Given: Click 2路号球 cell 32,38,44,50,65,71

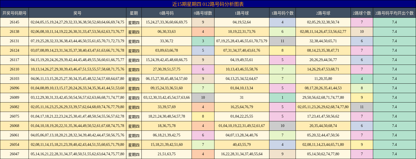Looking at the screenshot, I should coord(323,41).
